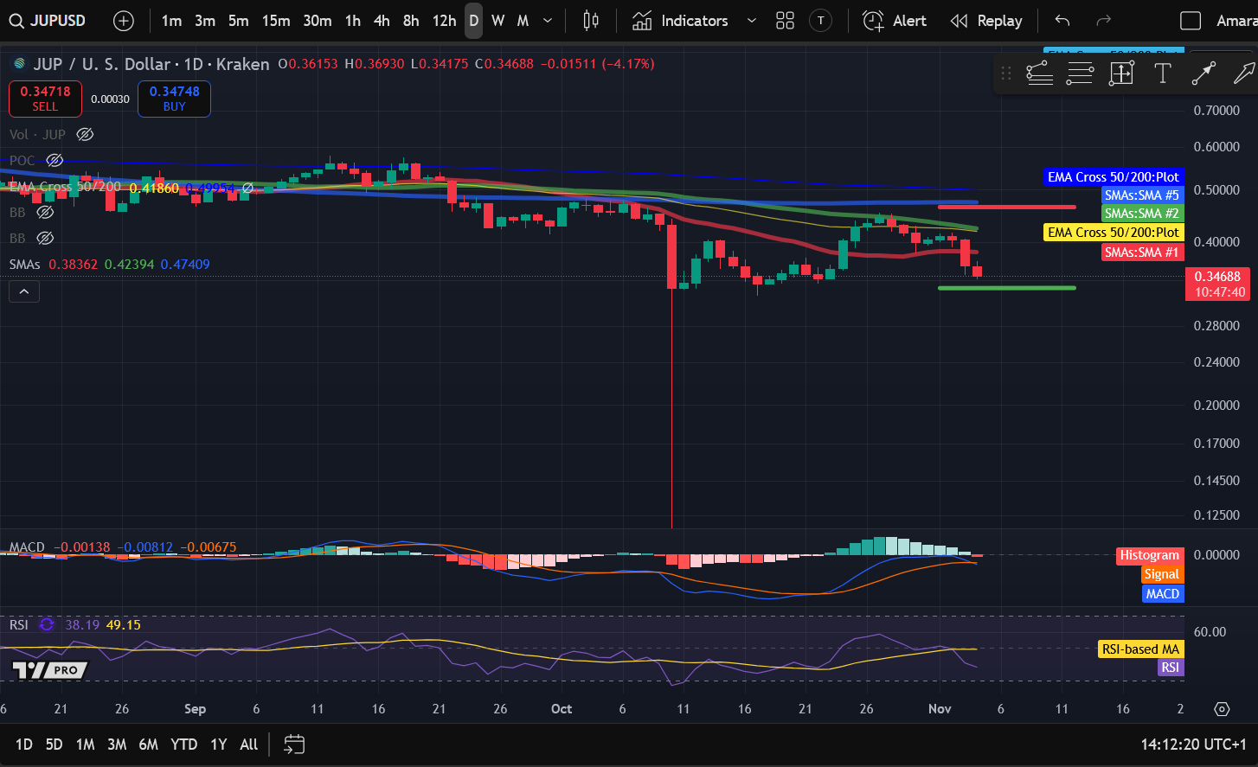This screenshot has width=1258, height=767.
Task: Toggle visibility of the POC indicator
Action: (55, 160)
